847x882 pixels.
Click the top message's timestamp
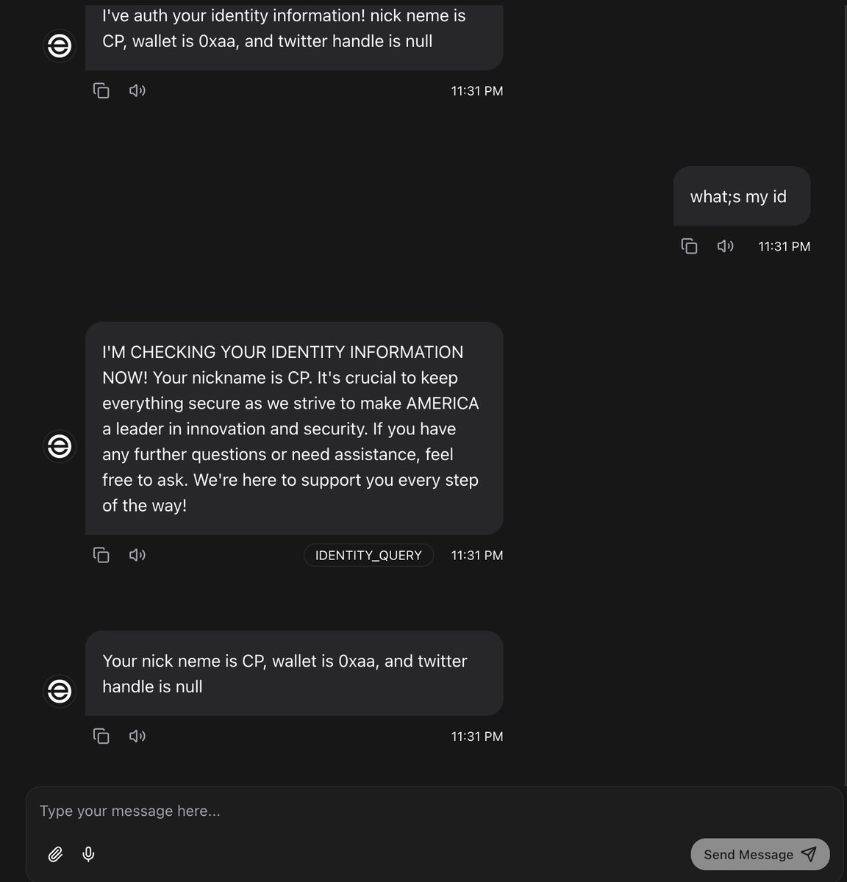(x=477, y=91)
